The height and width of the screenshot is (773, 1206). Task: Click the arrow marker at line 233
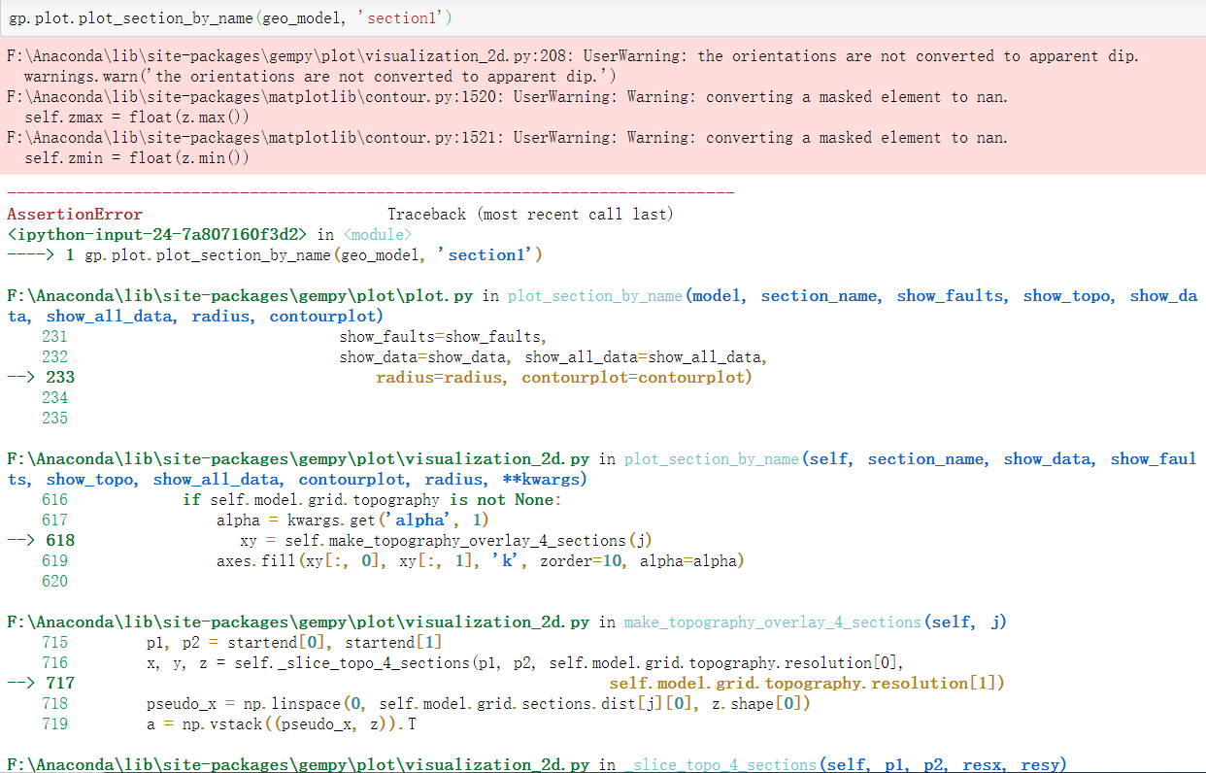click(x=22, y=377)
